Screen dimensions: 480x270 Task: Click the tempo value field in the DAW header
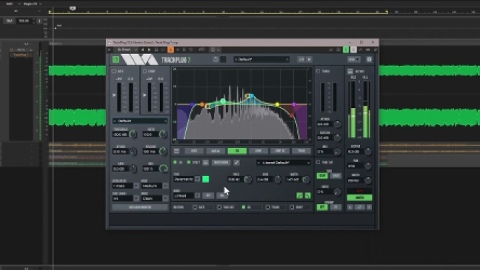[x=24, y=21]
